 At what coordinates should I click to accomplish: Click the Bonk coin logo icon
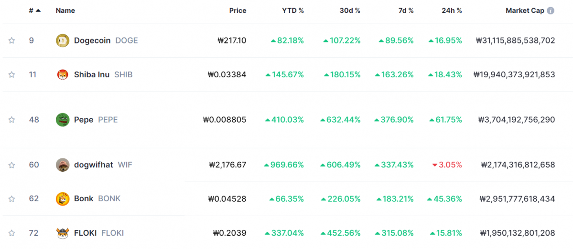(63, 198)
